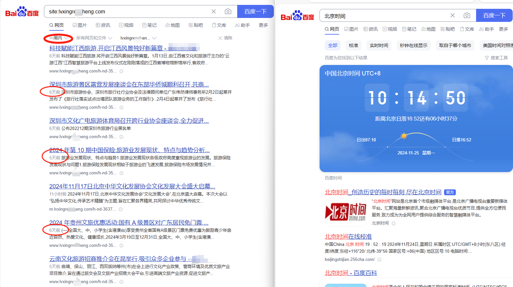The image size is (513, 287).
Task: Open 更多 menu in left window
Action: (263, 25)
